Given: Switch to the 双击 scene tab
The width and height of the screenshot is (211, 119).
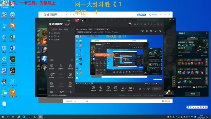Looking at the screenshot, I should 60,29.
